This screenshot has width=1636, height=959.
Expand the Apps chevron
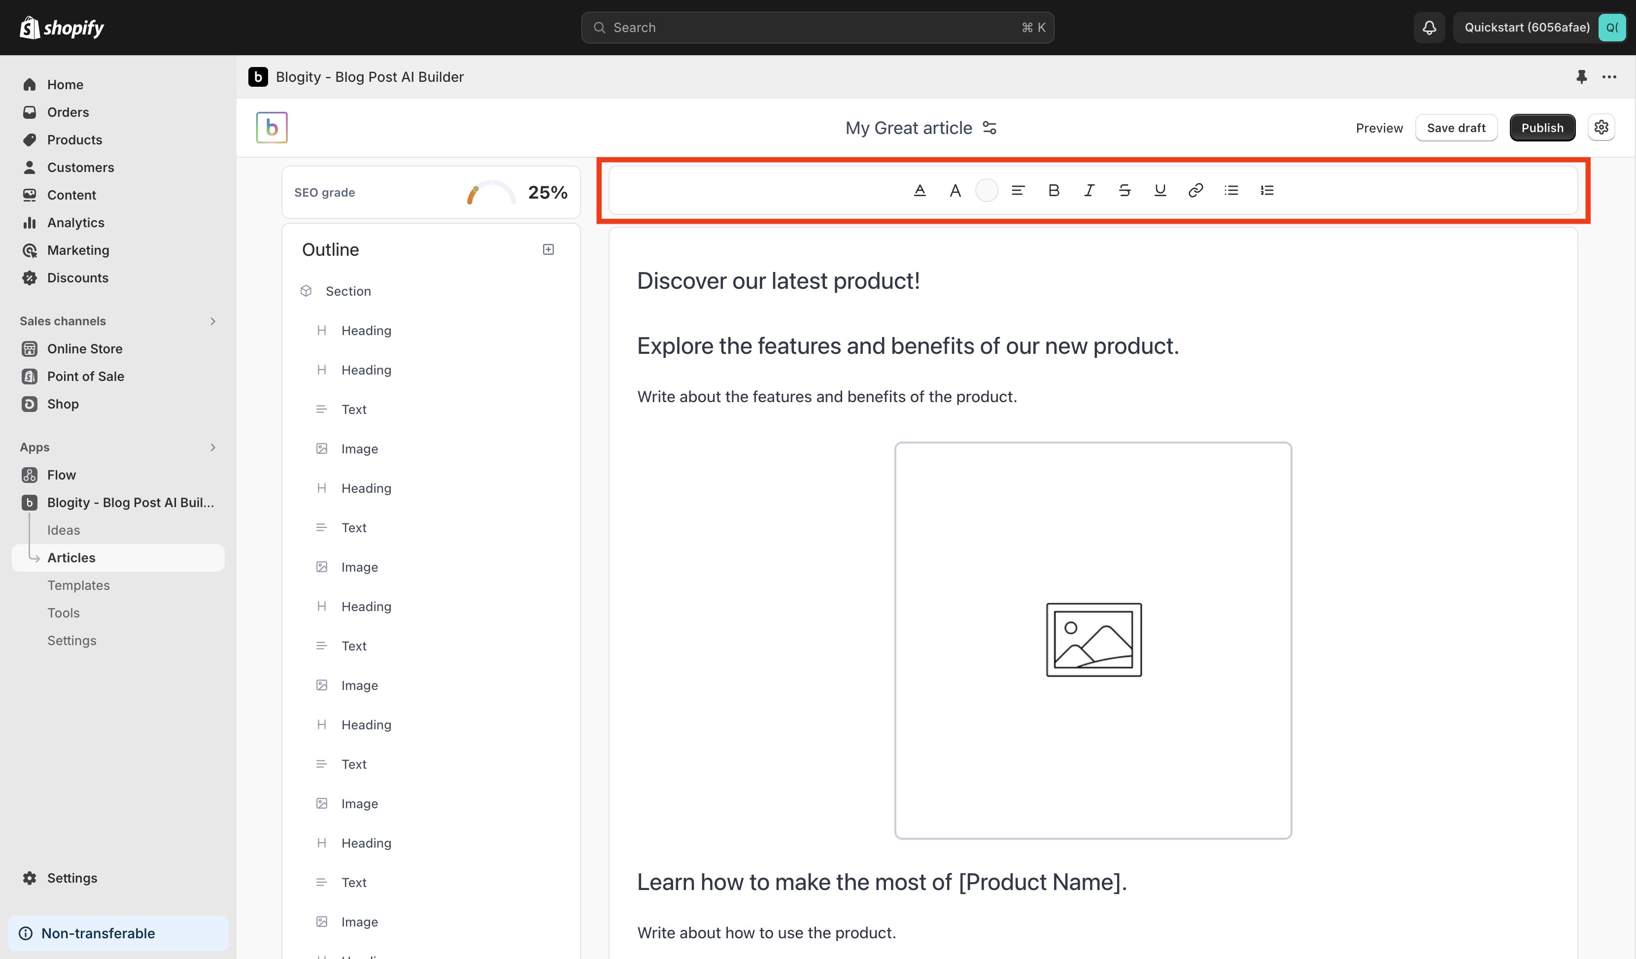point(212,447)
